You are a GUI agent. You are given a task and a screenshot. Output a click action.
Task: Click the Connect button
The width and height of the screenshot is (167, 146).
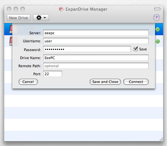pos(136,82)
